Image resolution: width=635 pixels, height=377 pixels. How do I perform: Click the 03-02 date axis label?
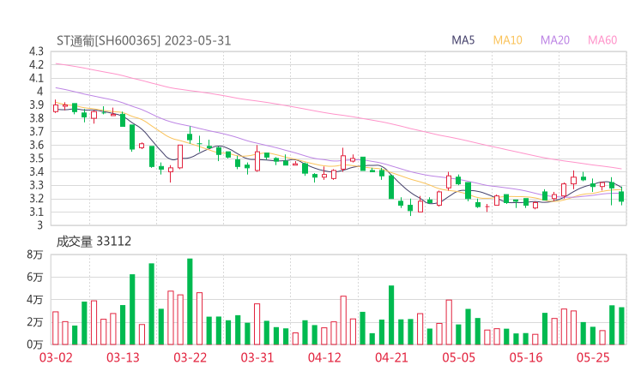coord(56,357)
